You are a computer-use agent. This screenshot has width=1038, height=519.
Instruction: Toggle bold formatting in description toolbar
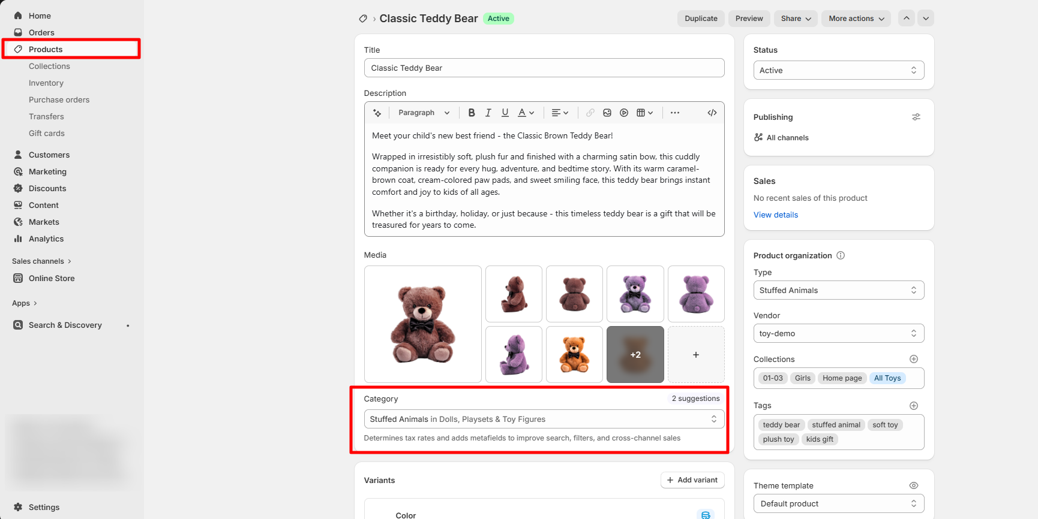click(472, 113)
